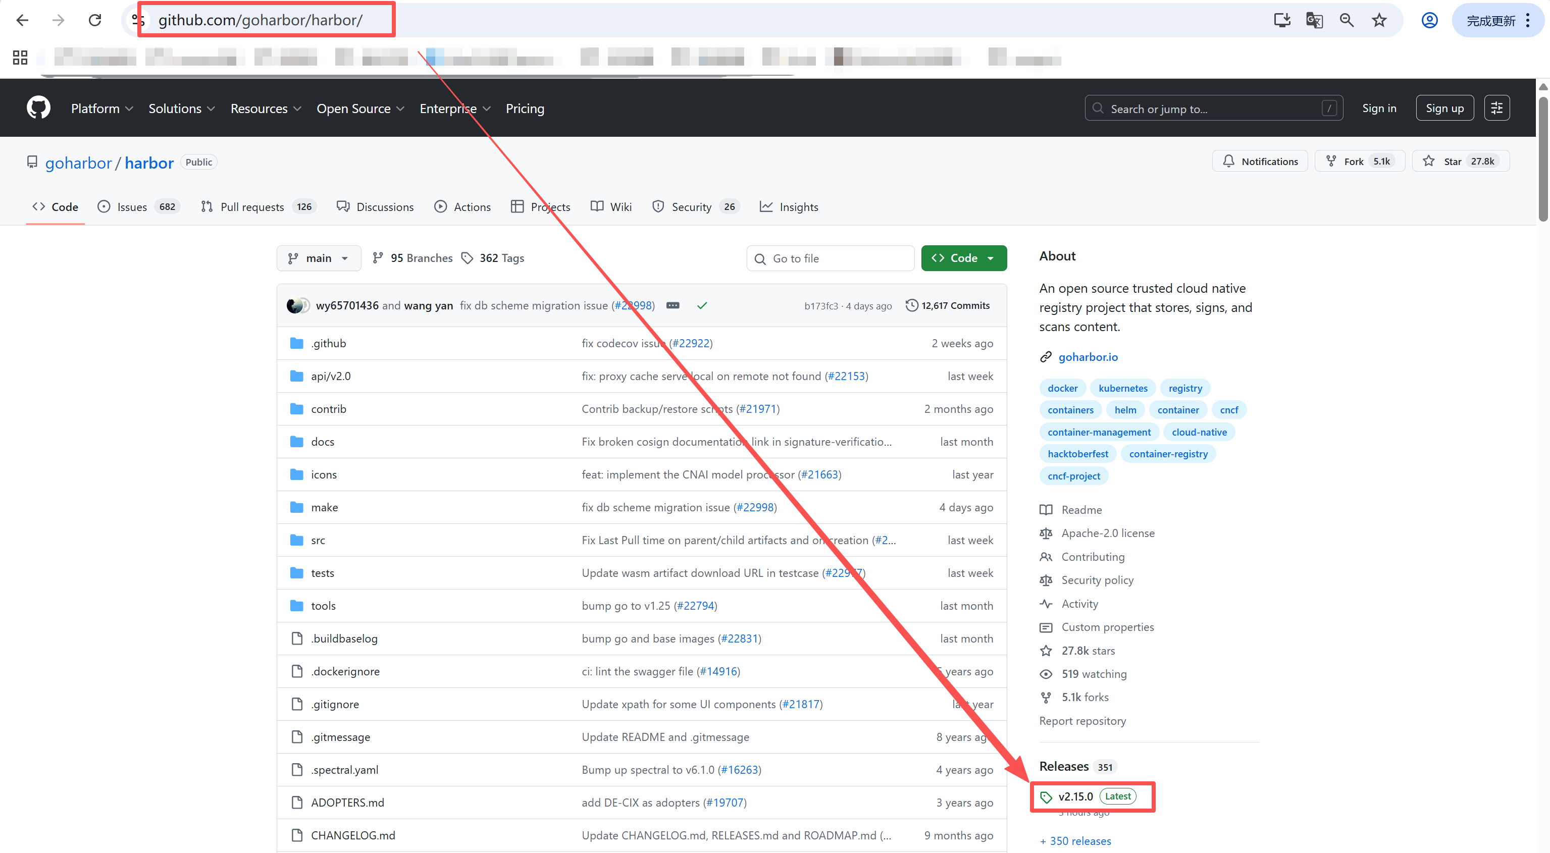This screenshot has height=853, width=1550.
Task: Open the api/v2.0 folder
Action: [x=330, y=377]
